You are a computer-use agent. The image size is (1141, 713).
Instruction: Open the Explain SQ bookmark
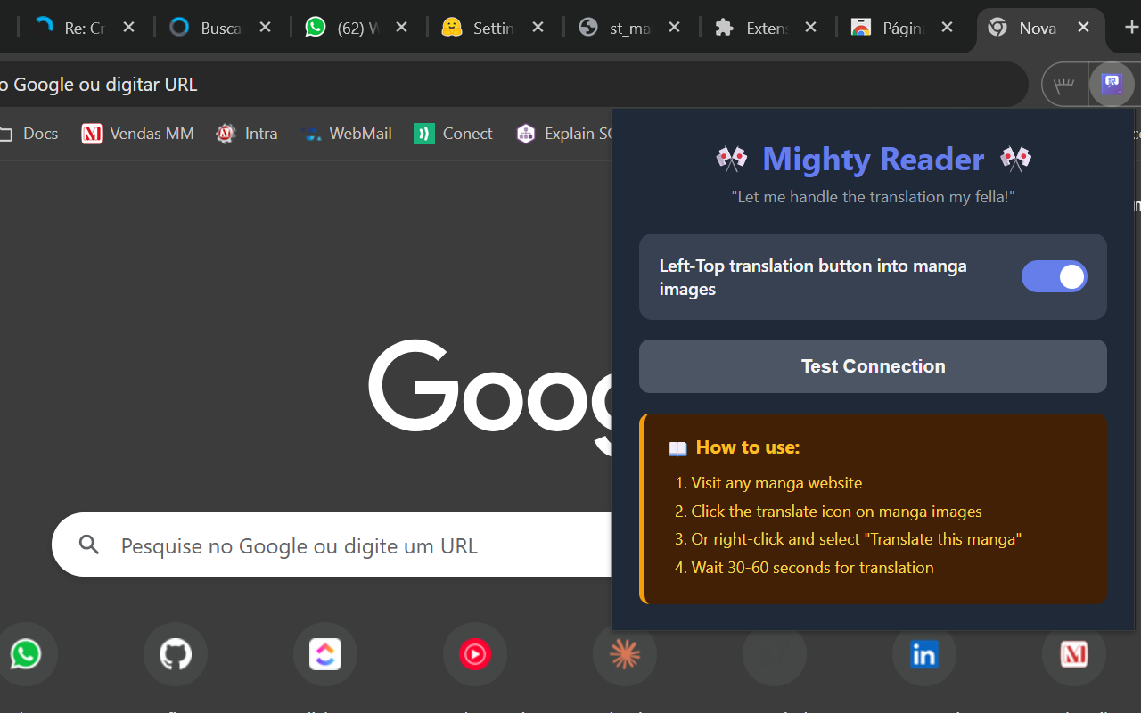[565, 134]
